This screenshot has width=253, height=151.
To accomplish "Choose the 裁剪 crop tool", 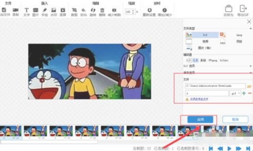I will click(74, 10).
